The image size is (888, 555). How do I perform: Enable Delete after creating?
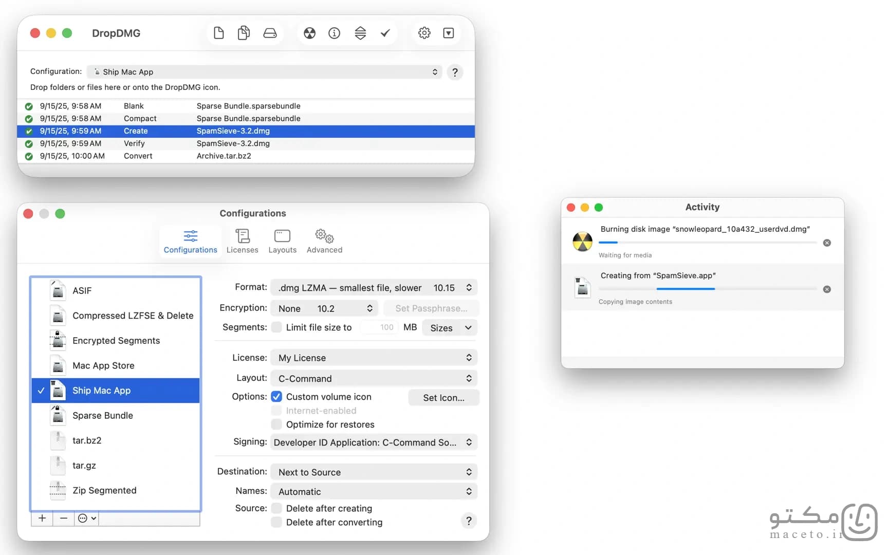click(x=276, y=508)
